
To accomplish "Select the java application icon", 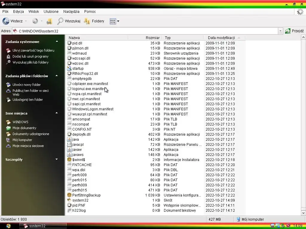I will tap(69, 140).
